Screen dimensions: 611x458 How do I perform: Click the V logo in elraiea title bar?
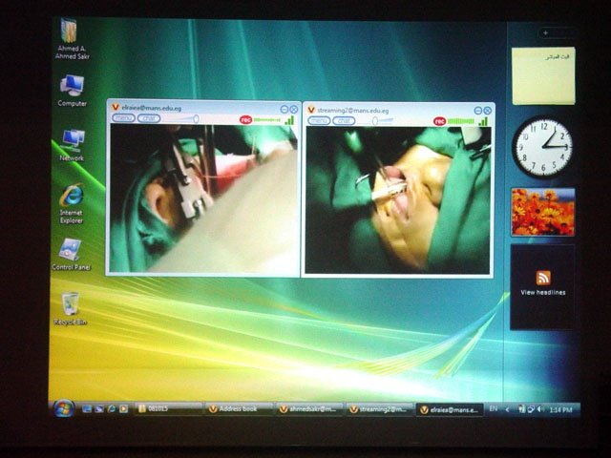(116, 107)
